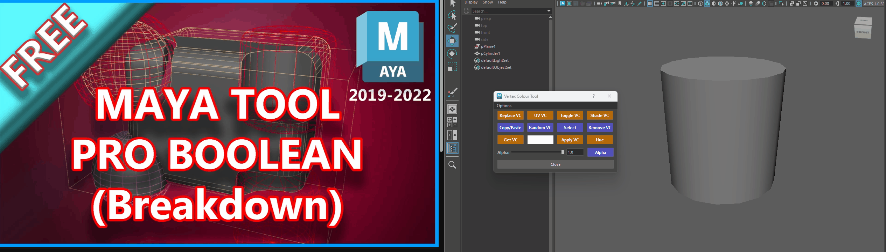
Task: Click the Remove VC button
Action: (x=600, y=128)
